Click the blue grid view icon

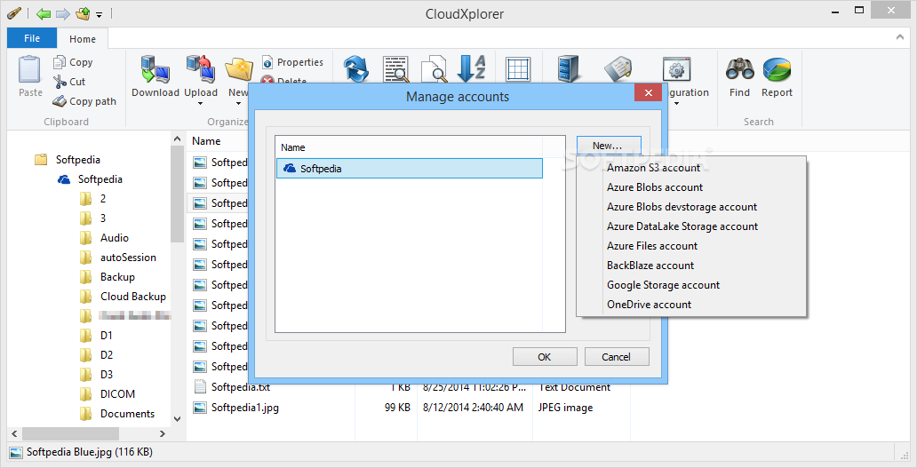(x=517, y=69)
